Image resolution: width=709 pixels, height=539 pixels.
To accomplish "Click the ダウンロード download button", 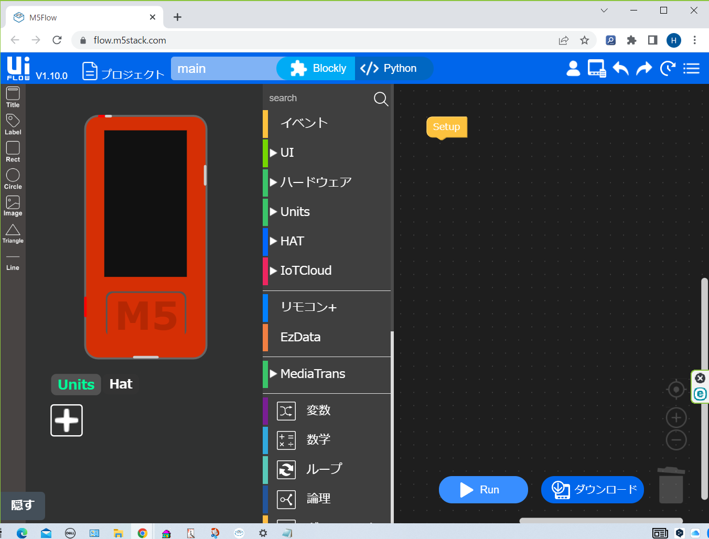I will click(593, 490).
